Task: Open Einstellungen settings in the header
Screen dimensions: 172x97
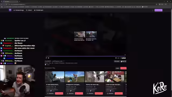Action: coord(39,10)
